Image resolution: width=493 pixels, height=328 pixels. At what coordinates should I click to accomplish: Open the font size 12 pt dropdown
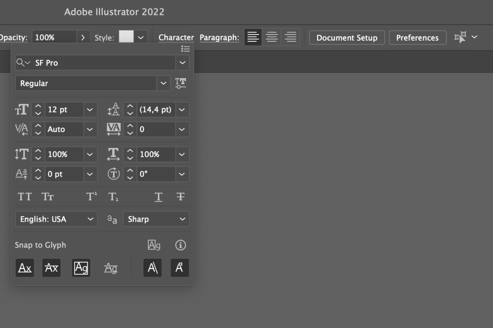point(90,110)
